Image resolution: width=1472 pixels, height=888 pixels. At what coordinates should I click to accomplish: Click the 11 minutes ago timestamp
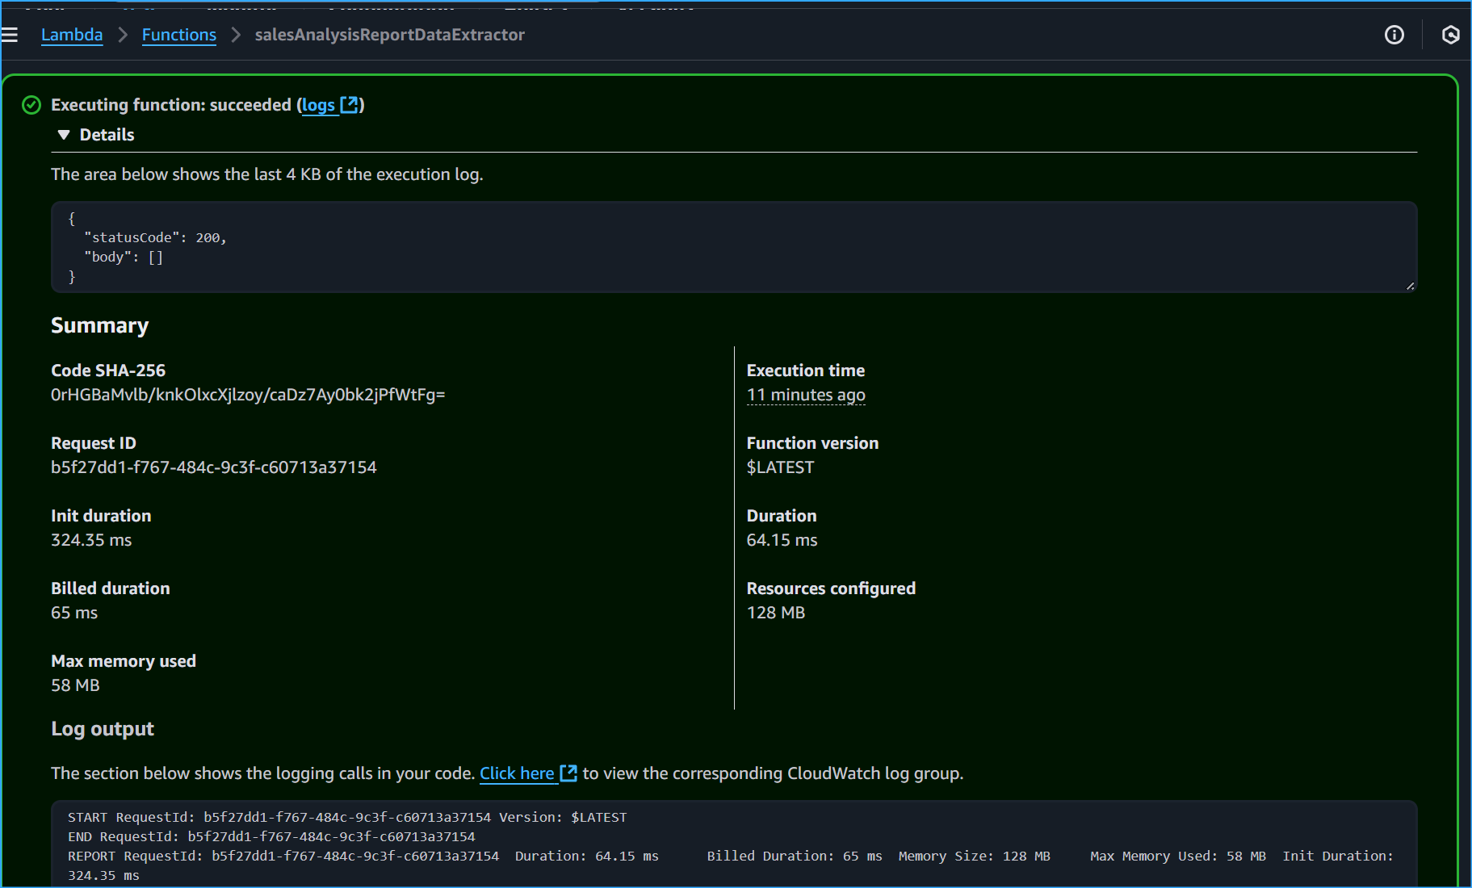point(805,395)
